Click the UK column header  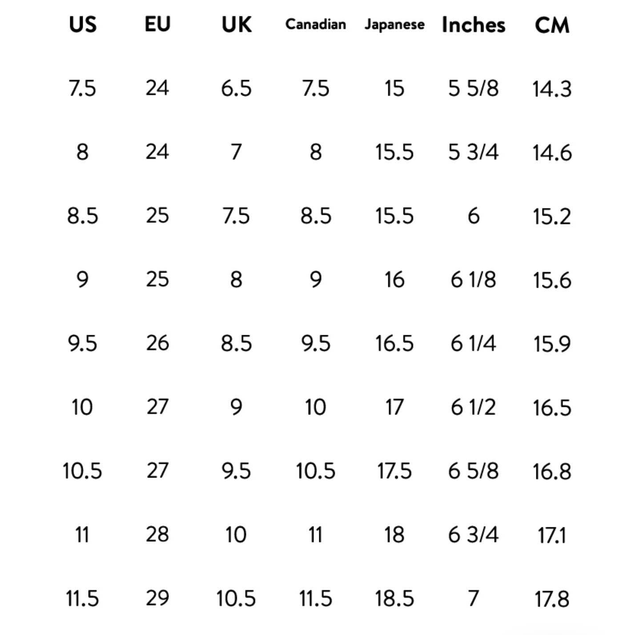[x=236, y=24]
